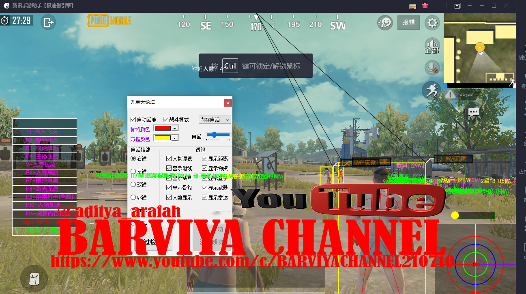This screenshot has width=526, height=294.
Task: Toggle 显示物资 checkbox
Action: point(205,168)
